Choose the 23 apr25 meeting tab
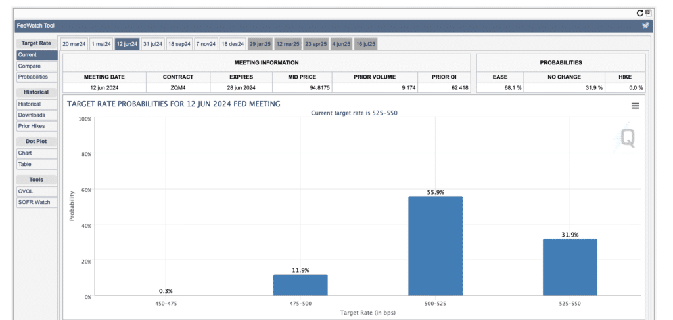This screenshot has width=673, height=320. 315,44
